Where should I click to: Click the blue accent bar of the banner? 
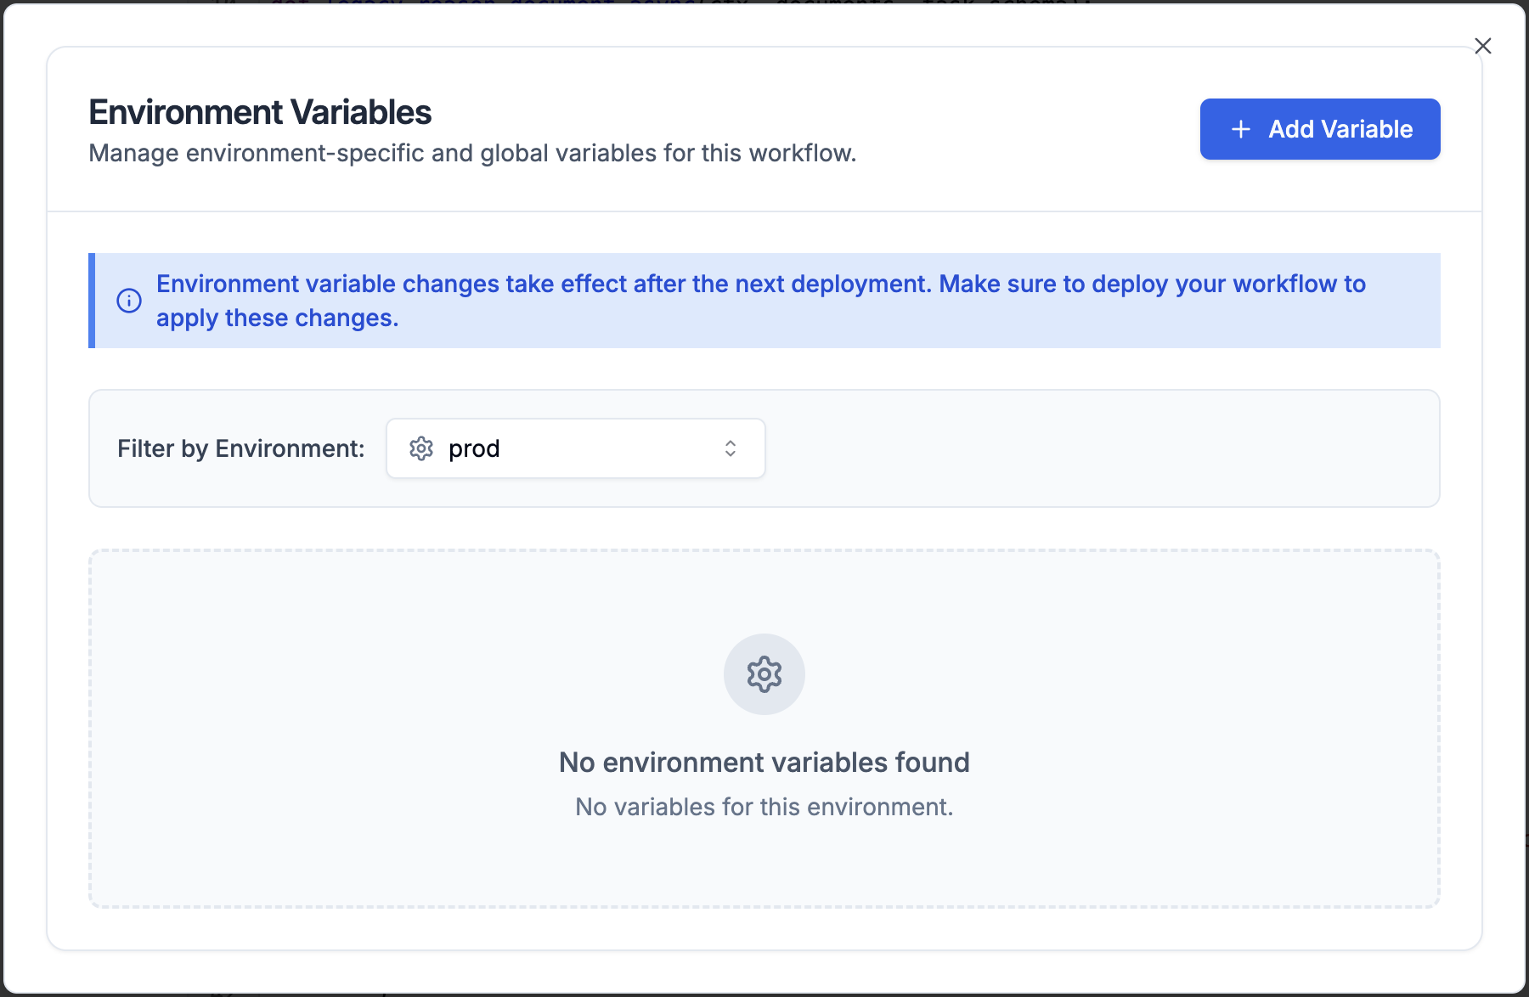92,301
